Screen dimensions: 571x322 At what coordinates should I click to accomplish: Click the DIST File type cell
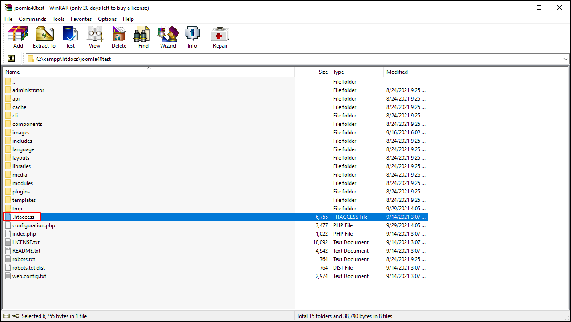tap(343, 268)
